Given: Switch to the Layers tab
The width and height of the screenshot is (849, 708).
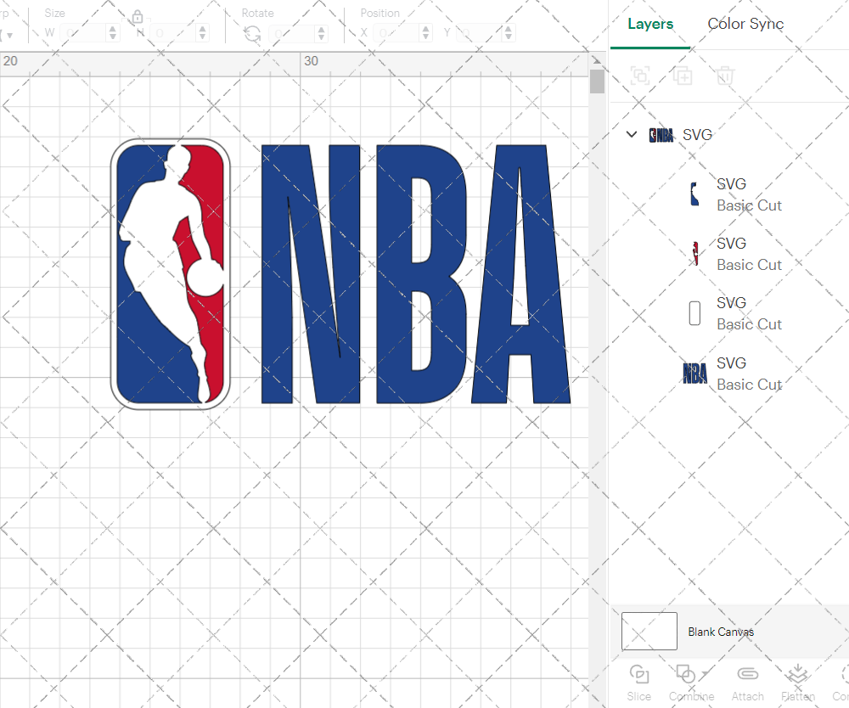Looking at the screenshot, I should 650,24.
